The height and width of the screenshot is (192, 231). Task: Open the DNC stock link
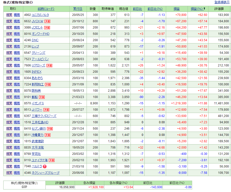(x=35, y=40)
